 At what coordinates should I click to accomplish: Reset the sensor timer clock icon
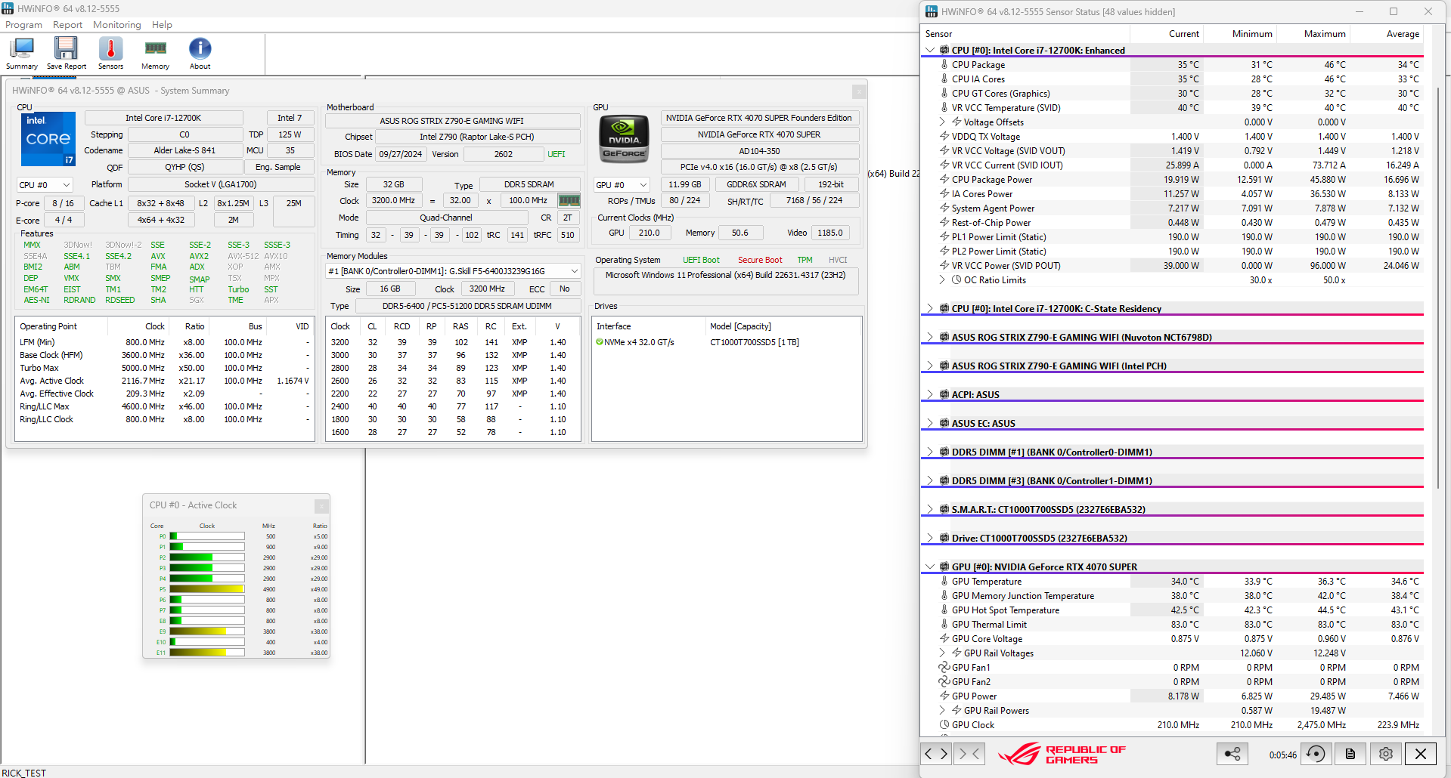click(1316, 754)
